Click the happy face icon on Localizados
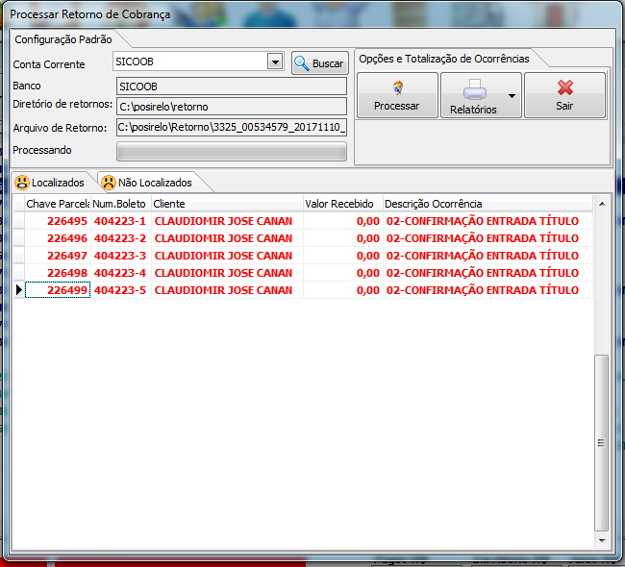This screenshot has width=625, height=567. tap(22, 183)
